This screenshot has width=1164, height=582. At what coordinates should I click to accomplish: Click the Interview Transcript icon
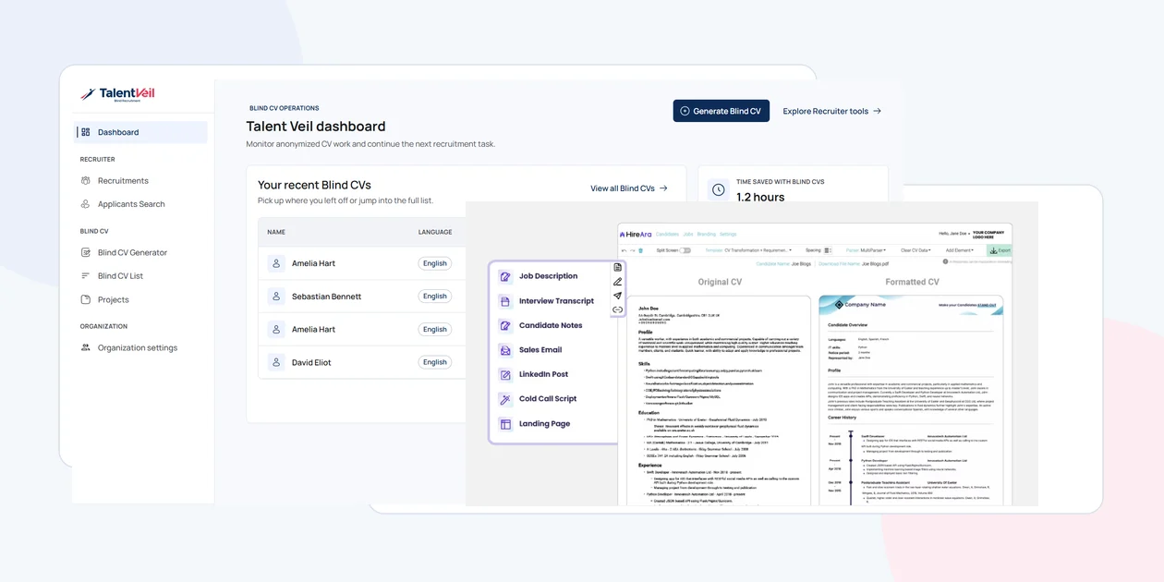[x=505, y=301]
